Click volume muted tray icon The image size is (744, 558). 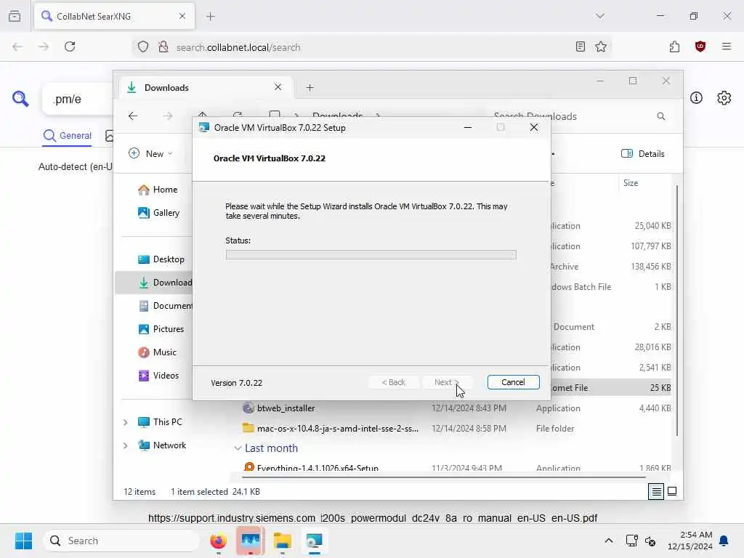click(650, 541)
